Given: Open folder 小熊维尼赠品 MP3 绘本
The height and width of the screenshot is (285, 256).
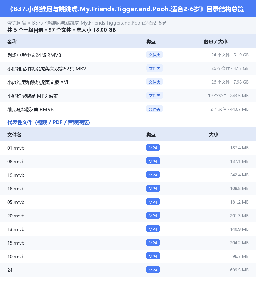Looking at the screenshot, I should [33, 96].
